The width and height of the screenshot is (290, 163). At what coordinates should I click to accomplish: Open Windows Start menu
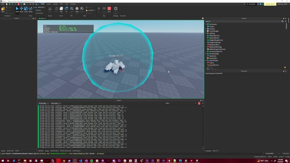coord(3,161)
